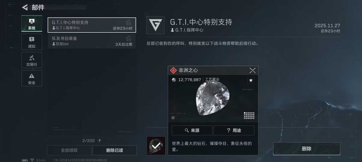This screenshot has width=362, height=162.
Task: Toggle the favorite star on 非洲之心
Action: point(251,80)
